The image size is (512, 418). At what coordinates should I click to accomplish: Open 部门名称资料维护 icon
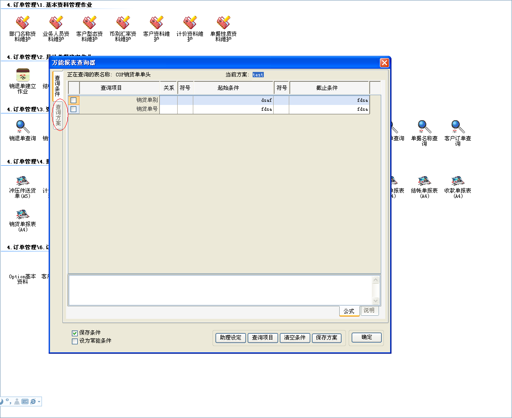22,23
